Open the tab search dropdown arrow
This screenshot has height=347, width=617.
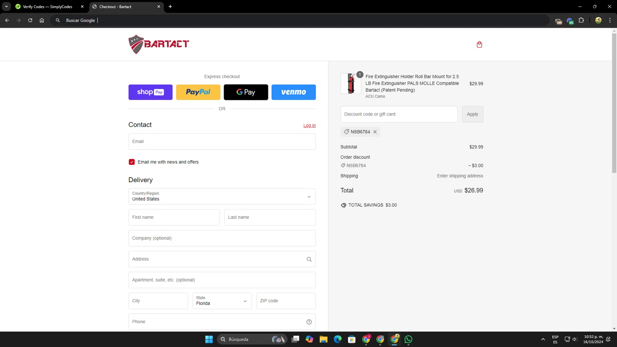[x=6, y=7]
